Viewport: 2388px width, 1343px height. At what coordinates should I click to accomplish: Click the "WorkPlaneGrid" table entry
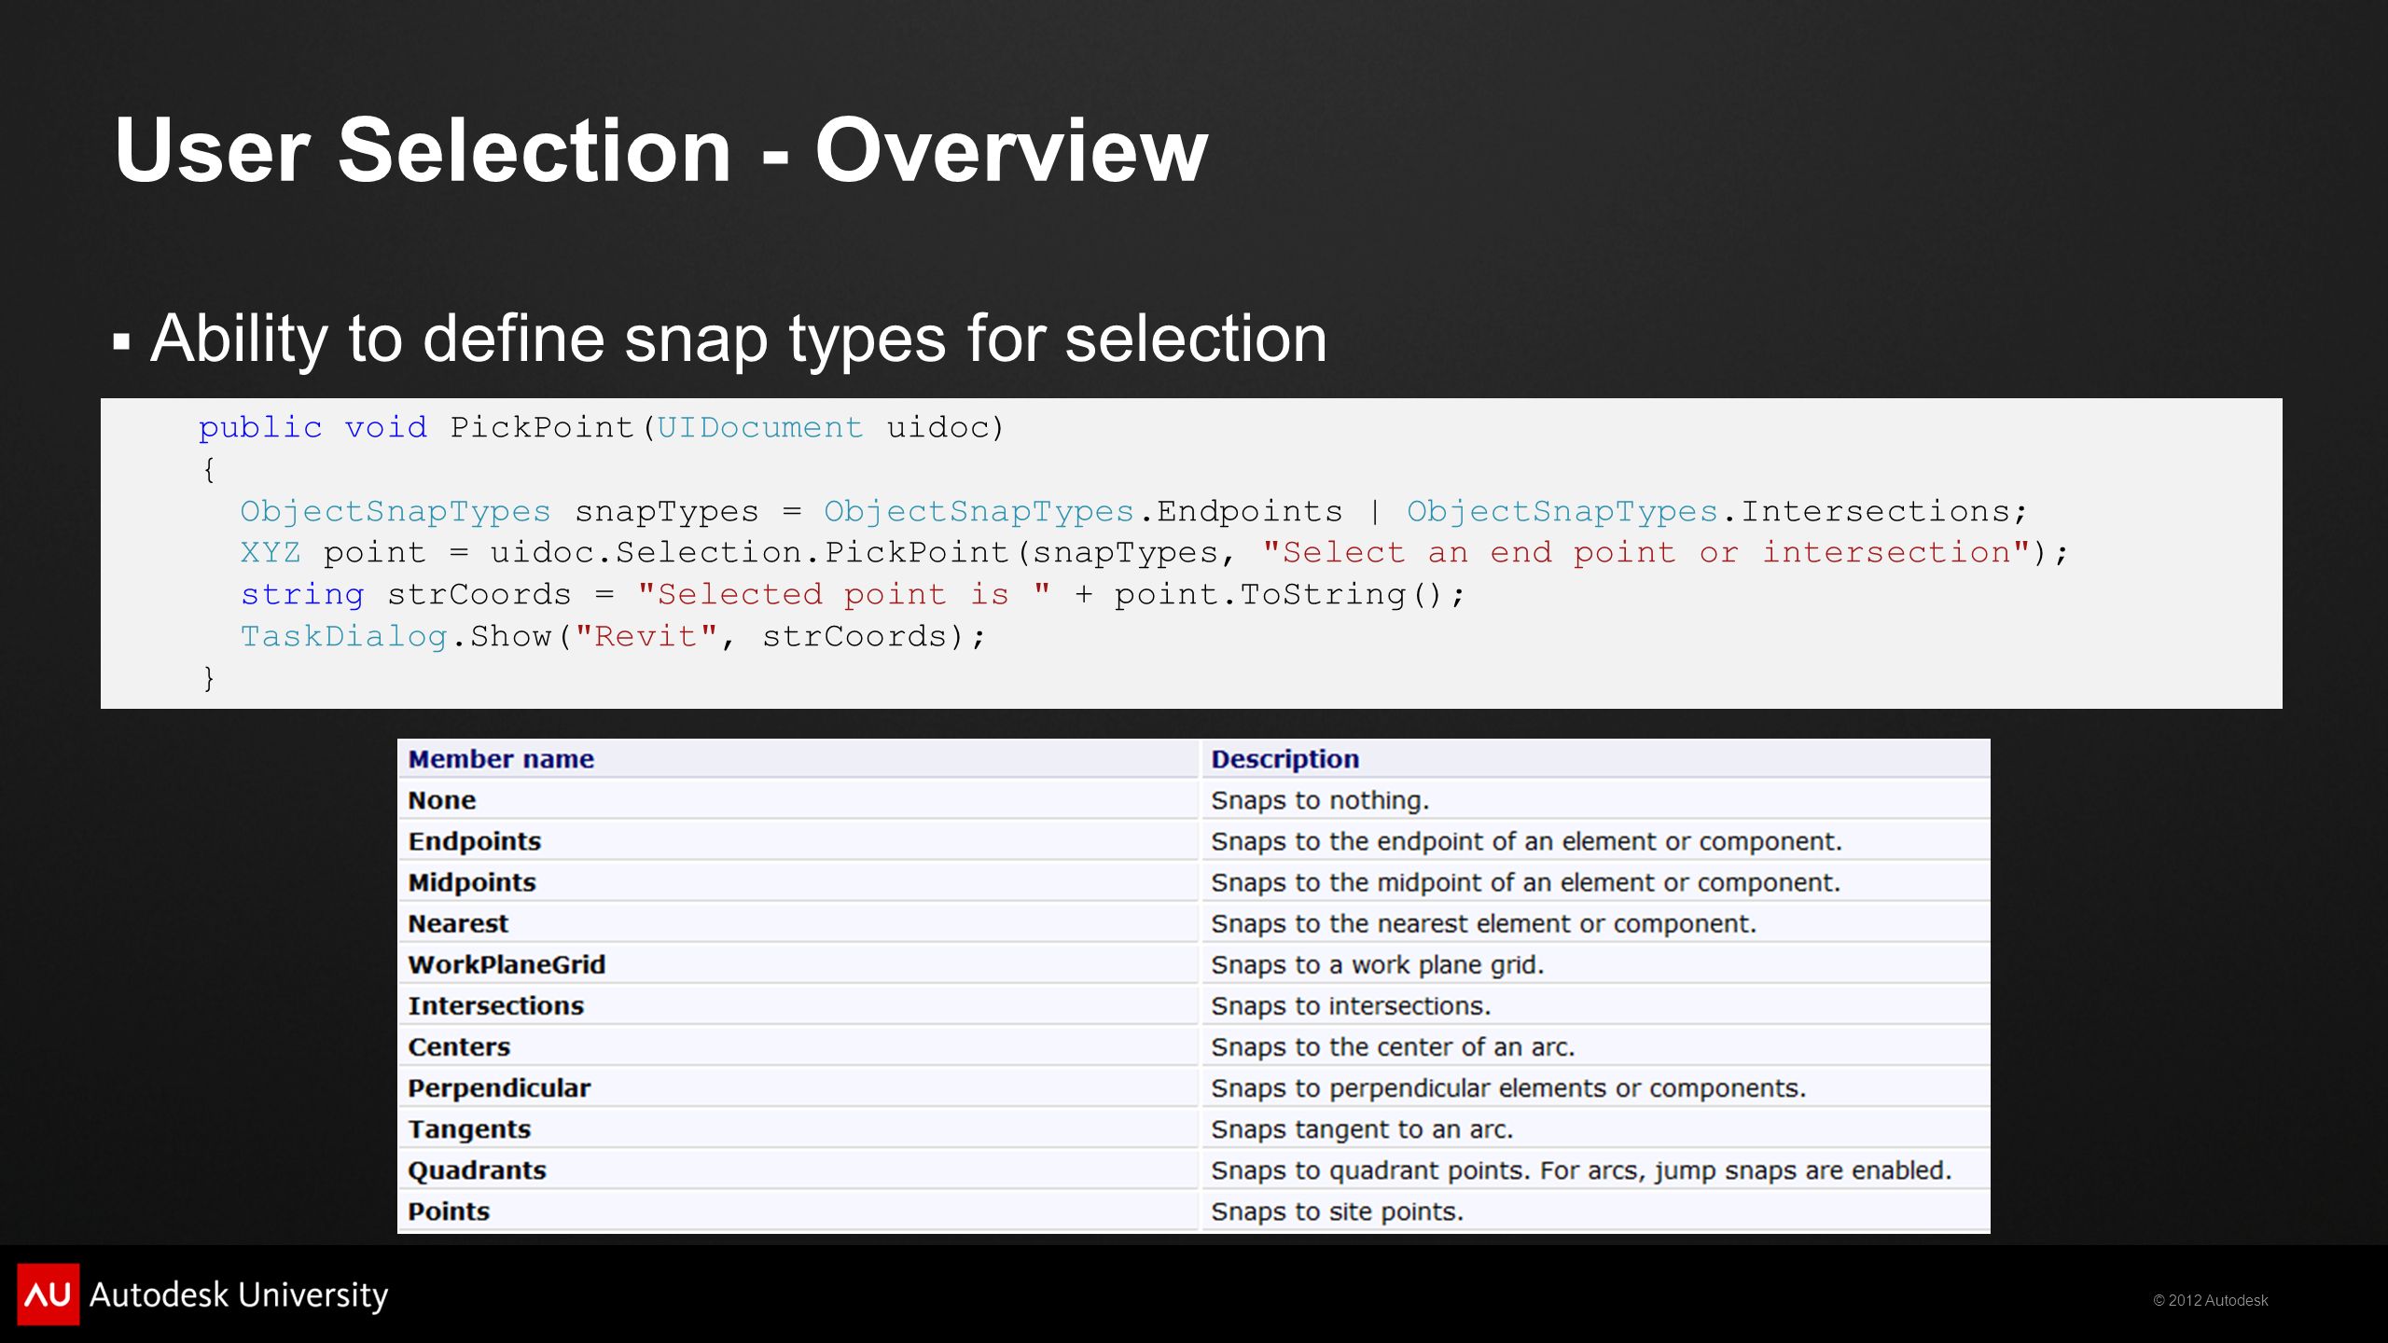click(507, 964)
